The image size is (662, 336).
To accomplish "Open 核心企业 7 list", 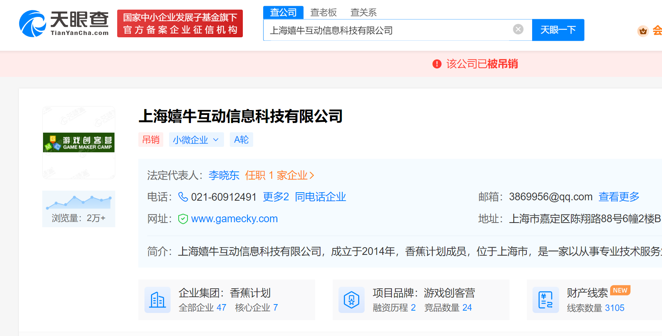I will [256, 308].
